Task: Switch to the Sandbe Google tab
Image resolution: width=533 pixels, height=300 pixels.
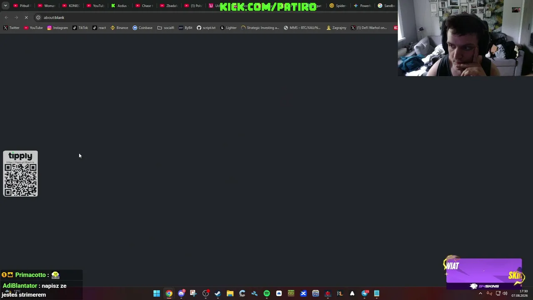Action: [386, 6]
